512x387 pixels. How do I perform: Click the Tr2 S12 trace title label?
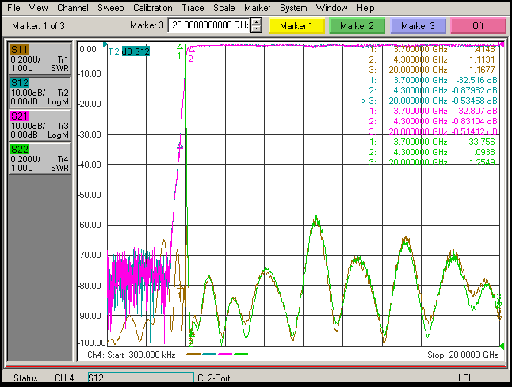tap(128, 51)
